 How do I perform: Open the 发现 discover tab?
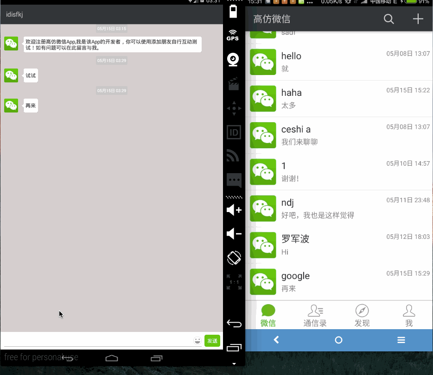pyautogui.click(x=362, y=316)
